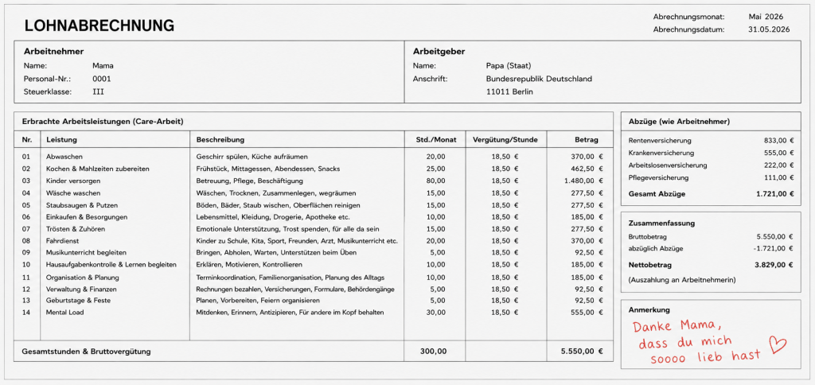Select the amount 1.480,00 €
Viewport: 815px width, 385px height.
583,181
